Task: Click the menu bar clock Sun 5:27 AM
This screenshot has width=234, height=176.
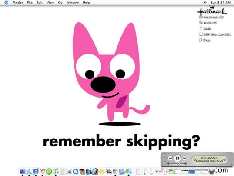Action: (x=221, y=3)
